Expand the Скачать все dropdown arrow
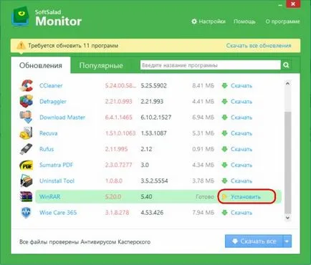311x265 pixels. (287, 241)
